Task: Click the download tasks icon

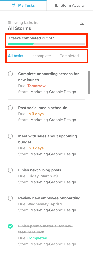Action: [82, 23]
